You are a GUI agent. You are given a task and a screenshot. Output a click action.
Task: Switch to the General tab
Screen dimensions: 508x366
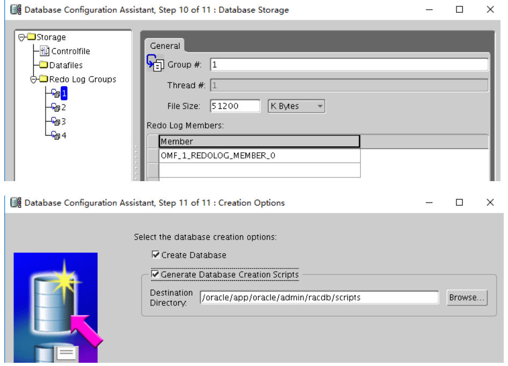(165, 46)
